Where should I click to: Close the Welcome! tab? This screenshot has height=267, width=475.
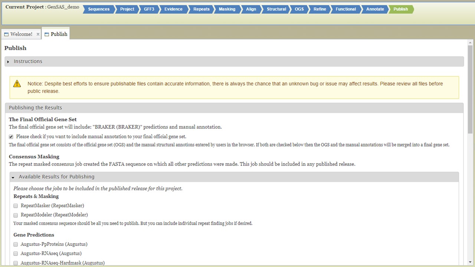[38, 34]
